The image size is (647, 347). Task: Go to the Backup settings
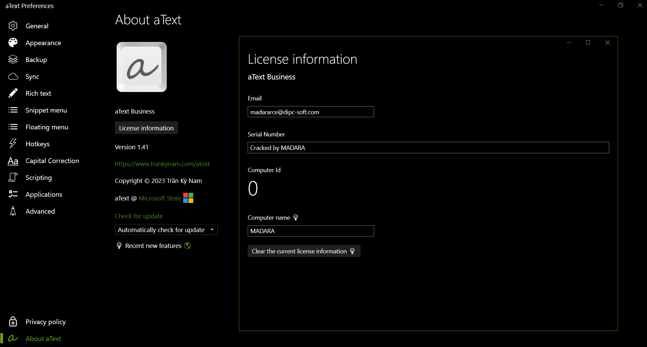pos(36,59)
